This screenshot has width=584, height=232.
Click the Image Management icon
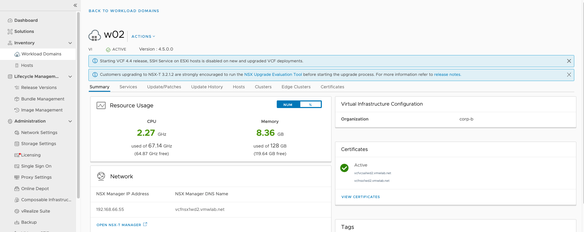pyautogui.click(x=17, y=110)
